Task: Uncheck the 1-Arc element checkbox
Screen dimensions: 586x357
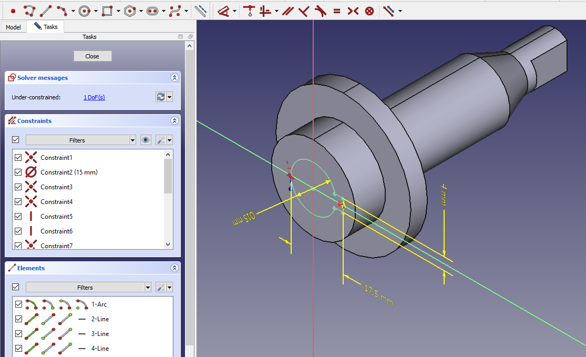Action: click(18, 304)
